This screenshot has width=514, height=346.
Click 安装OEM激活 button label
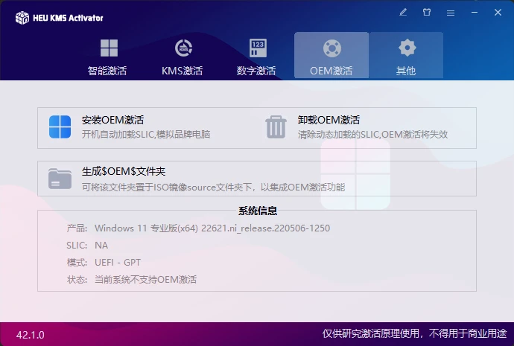tap(112, 120)
